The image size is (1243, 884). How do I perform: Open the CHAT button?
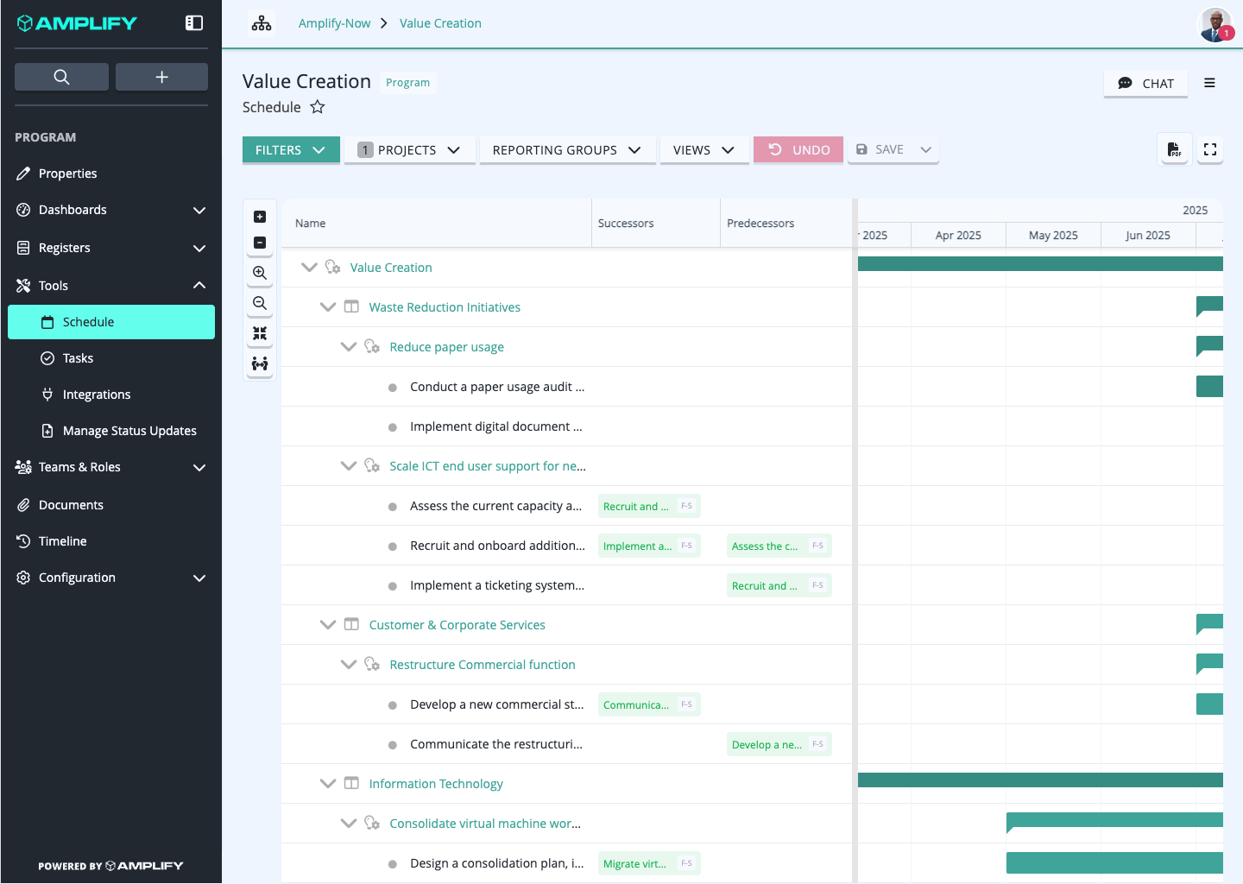[x=1145, y=83]
